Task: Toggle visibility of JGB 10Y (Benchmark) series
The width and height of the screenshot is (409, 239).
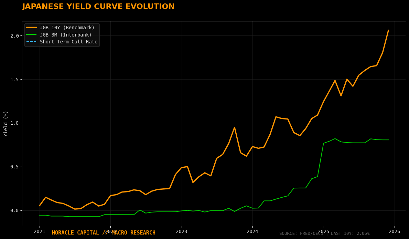Action: pyautogui.click(x=67, y=28)
